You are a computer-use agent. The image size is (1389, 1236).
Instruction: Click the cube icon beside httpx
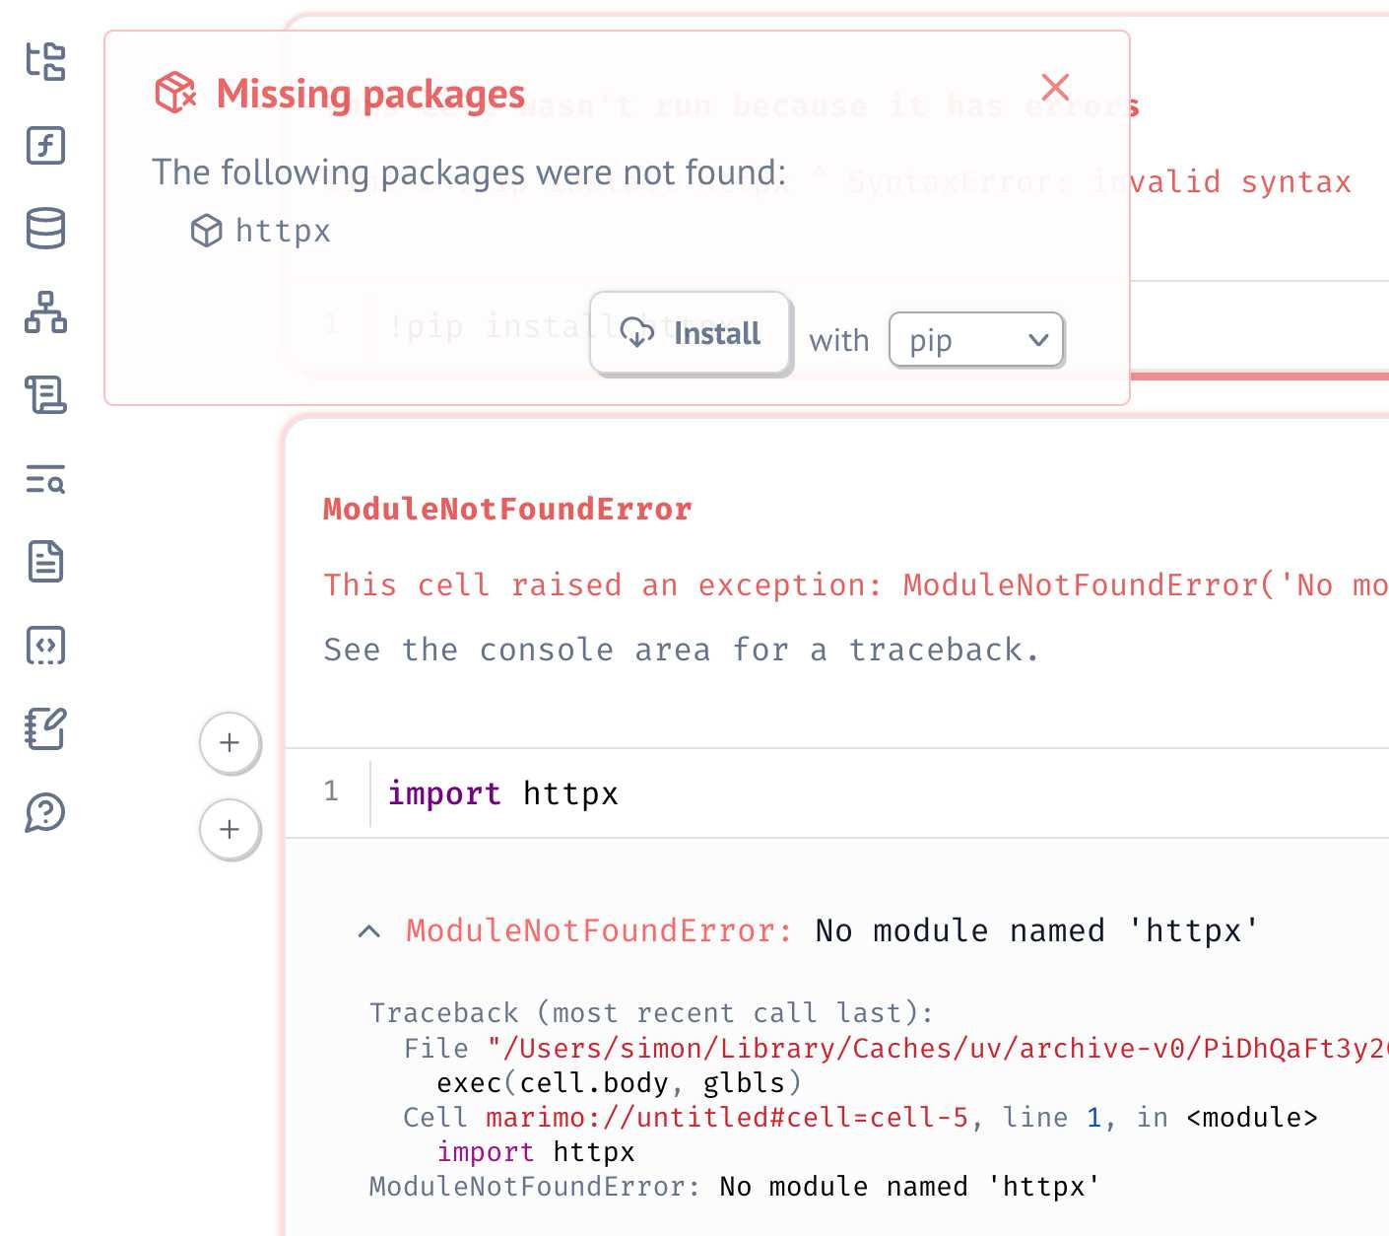[207, 231]
